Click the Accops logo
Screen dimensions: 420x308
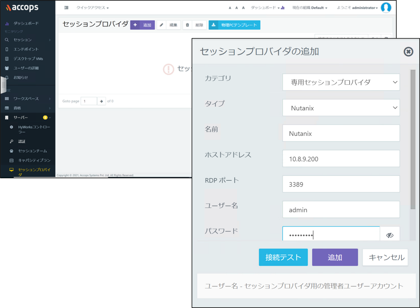pyautogui.click(x=22, y=8)
